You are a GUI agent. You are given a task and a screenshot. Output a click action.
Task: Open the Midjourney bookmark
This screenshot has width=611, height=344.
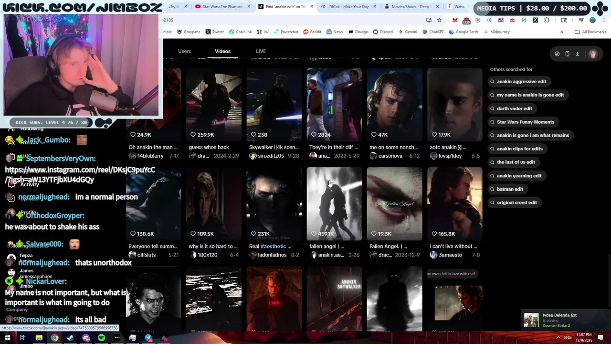tap(496, 32)
